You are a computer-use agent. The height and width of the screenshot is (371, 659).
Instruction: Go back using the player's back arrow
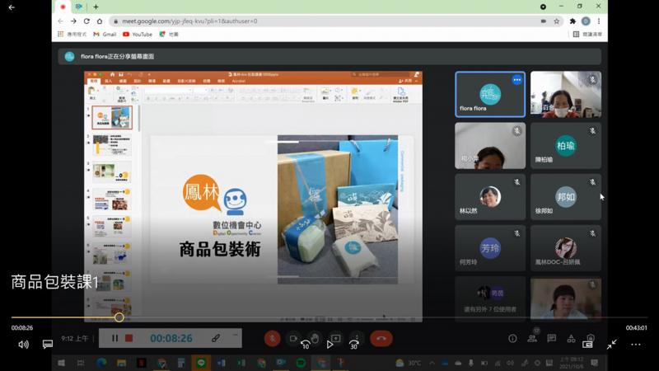click(x=12, y=7)
